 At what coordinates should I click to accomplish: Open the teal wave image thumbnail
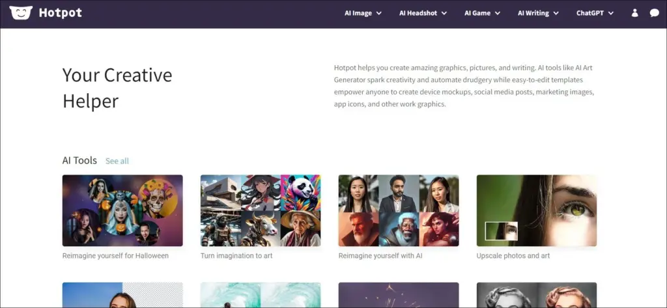coord(261,295)
